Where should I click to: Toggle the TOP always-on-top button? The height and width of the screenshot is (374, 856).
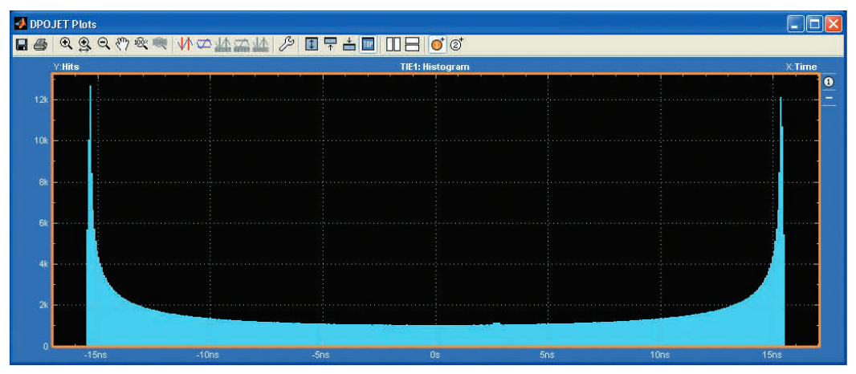[x=369, y=46]
